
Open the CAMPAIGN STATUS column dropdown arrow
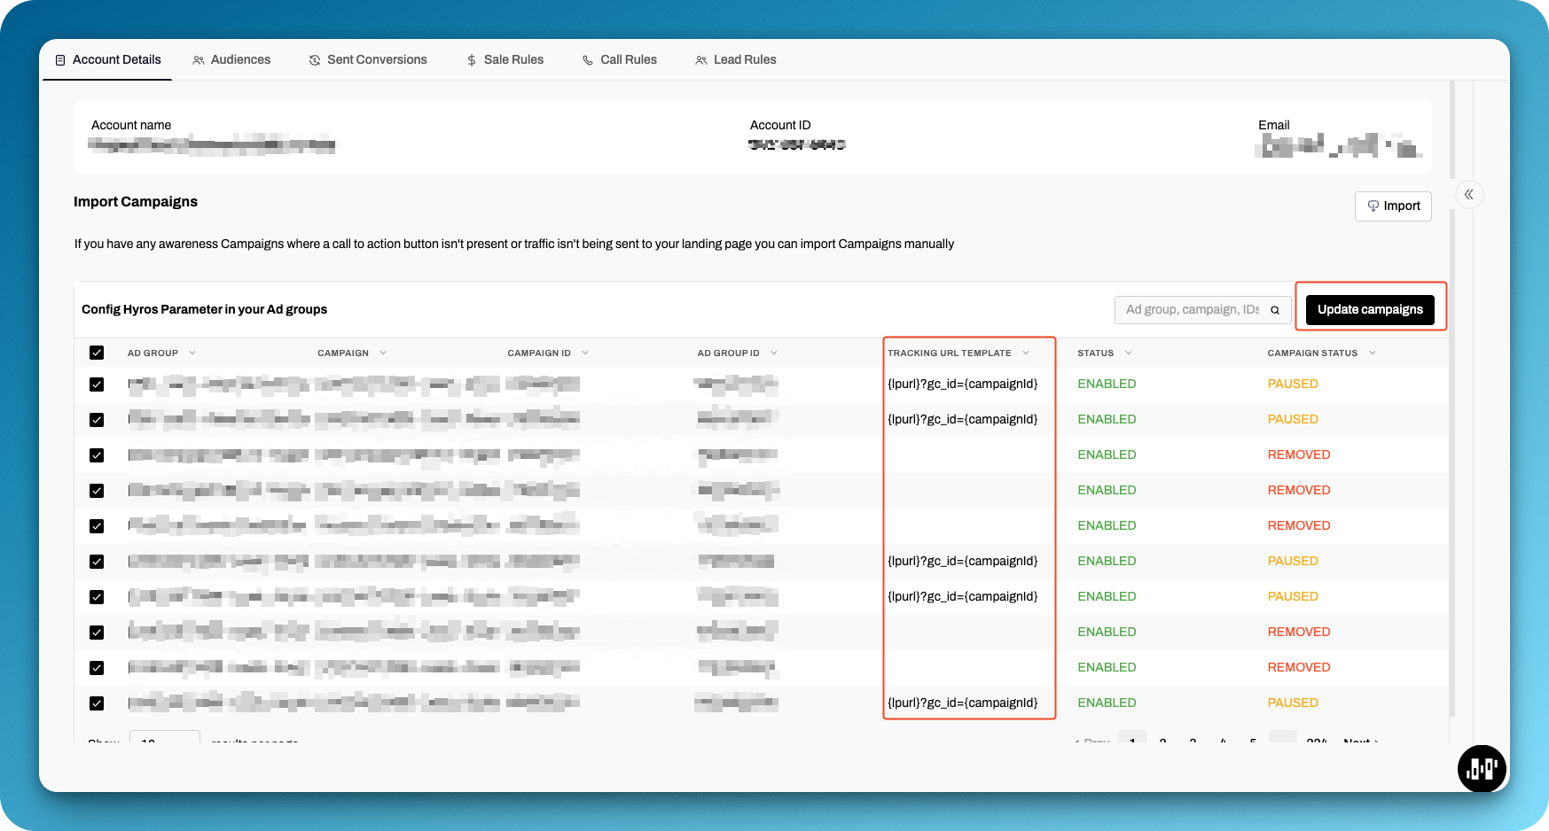[1373, 353]
